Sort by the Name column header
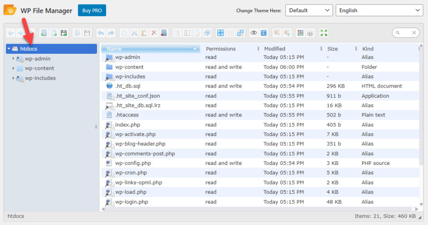This screenshot has width=428, height=225. [x=150, y=49]
